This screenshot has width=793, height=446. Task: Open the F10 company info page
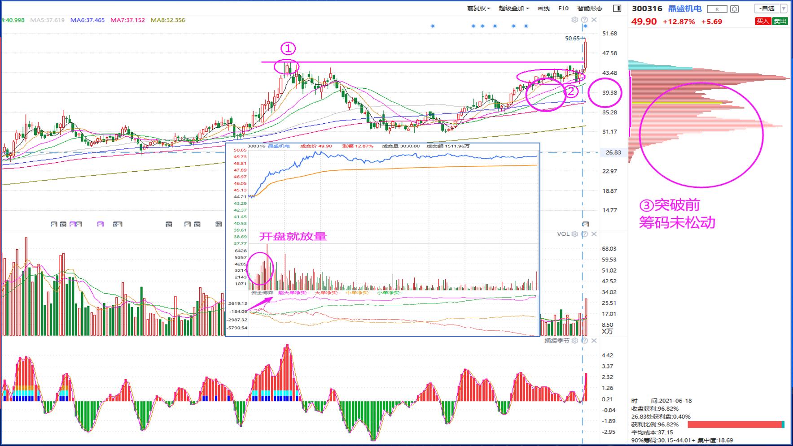pos(563,8)
